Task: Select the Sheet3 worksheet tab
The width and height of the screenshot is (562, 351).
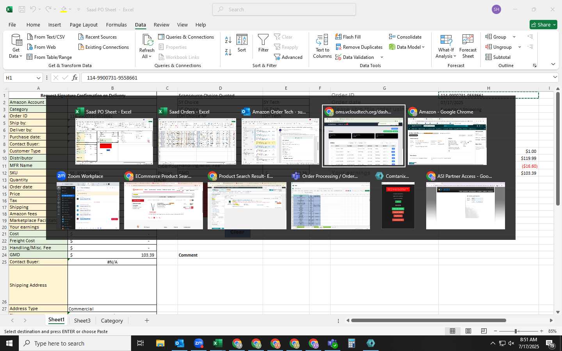Action: [x=82, y=321]
